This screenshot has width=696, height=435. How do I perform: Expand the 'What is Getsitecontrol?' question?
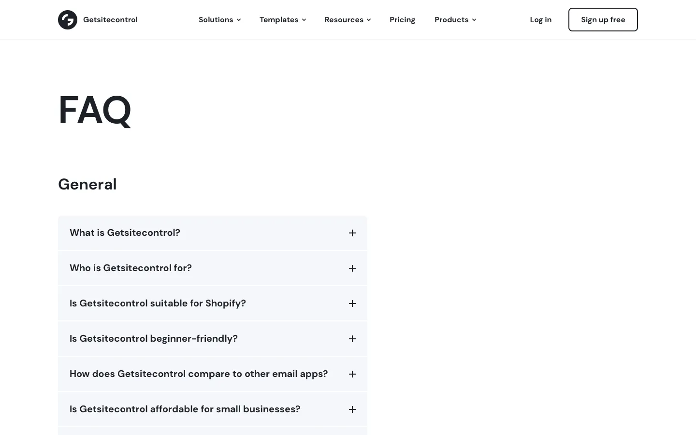(x=213, y=233)
